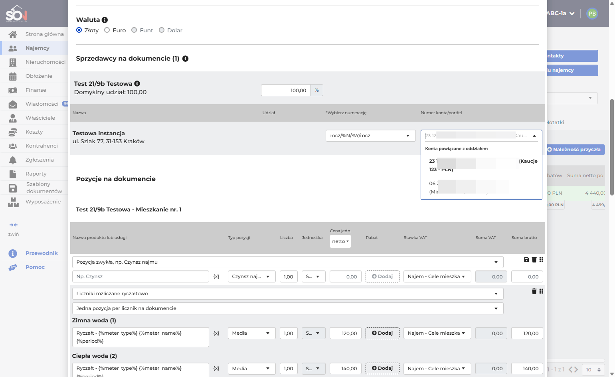
Task: Open Strona główna home icon in sidebar
Action: 13,34
